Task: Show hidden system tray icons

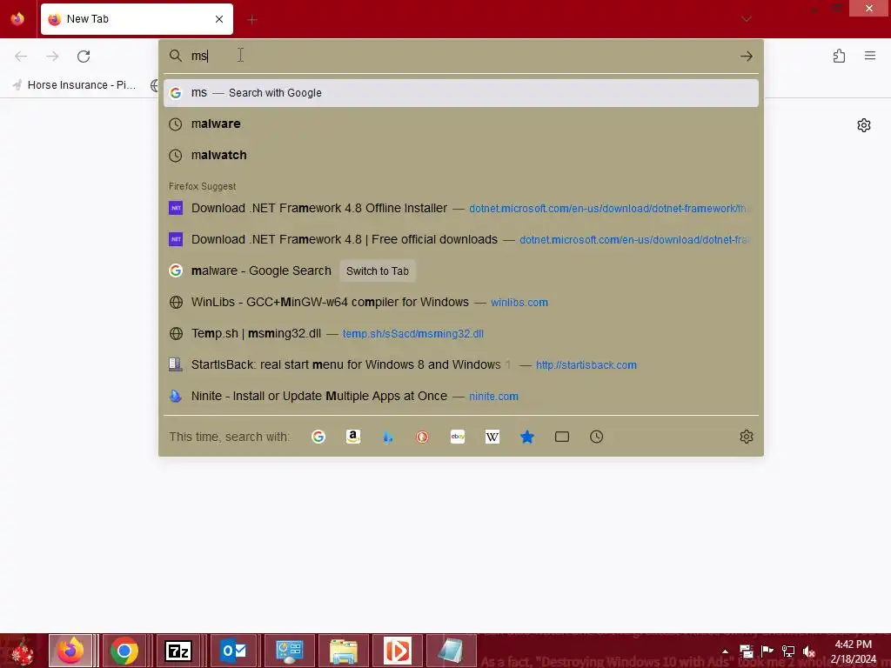Action: coord(725,651)
